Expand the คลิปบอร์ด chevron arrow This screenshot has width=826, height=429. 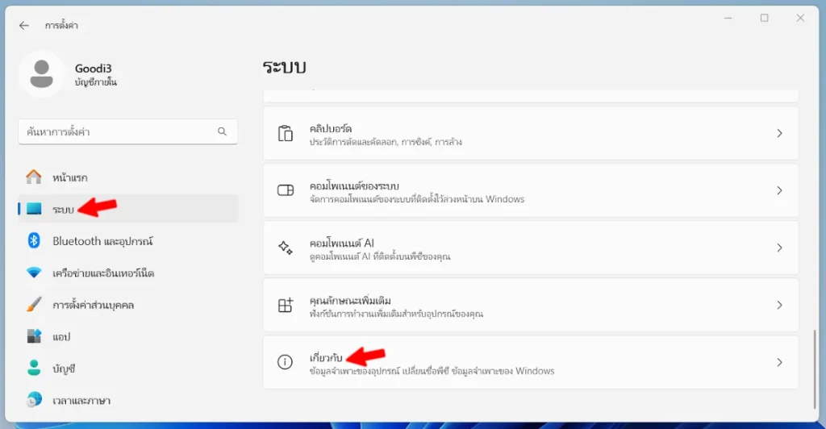click(x=779, y=134)
